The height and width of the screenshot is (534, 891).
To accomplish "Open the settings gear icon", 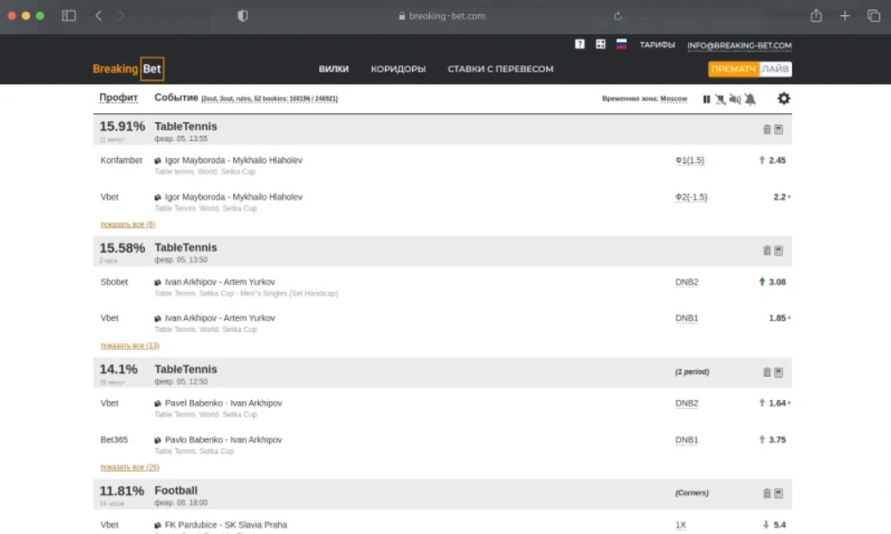I will coord(784,99).
